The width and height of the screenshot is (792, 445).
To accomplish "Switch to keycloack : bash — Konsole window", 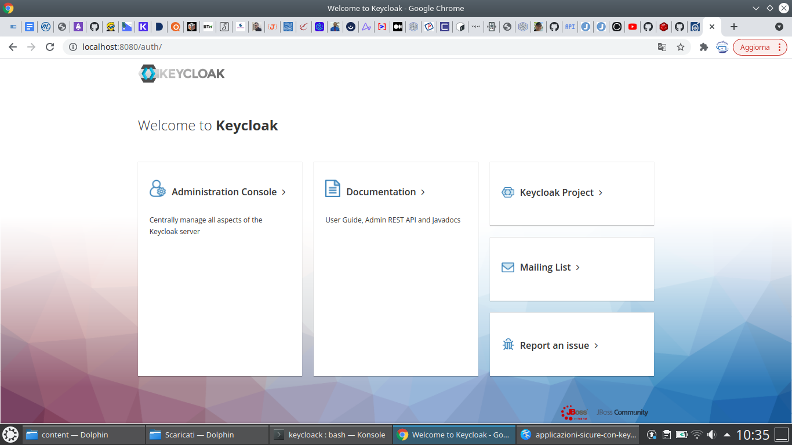I will coord(330,435).
